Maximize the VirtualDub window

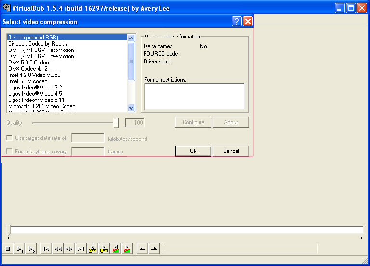[x=351, y=8]
